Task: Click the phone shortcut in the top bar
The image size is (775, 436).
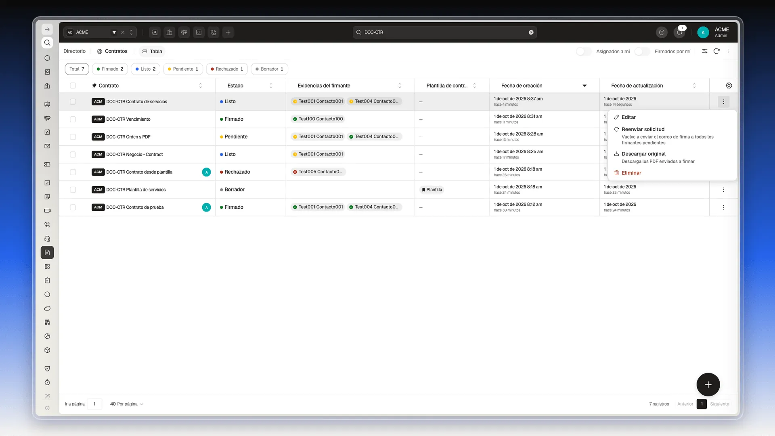Action: (214, 32)
